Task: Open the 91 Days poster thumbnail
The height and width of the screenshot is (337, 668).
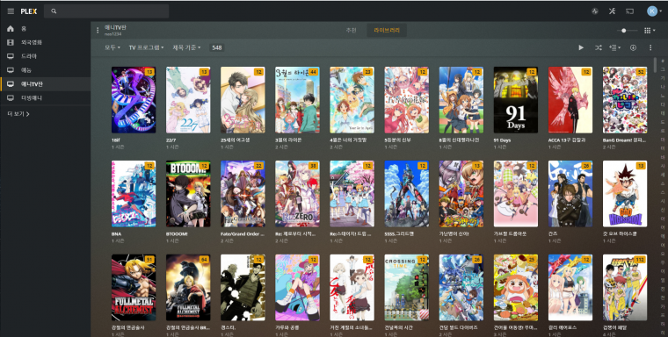Action: (x=515, y=100)
